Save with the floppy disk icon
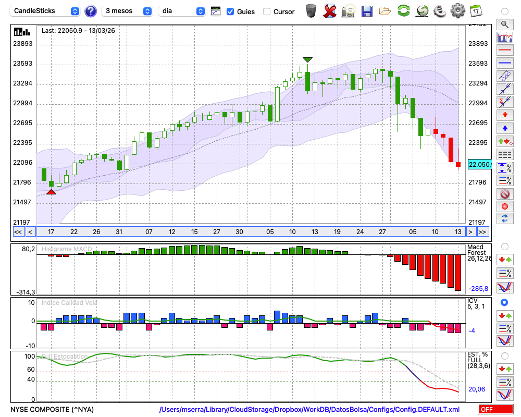This screenshot has height=417, width=521. (x=367, y=11)
